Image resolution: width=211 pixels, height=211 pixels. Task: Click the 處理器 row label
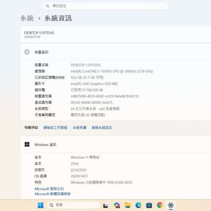coord(40,71)
